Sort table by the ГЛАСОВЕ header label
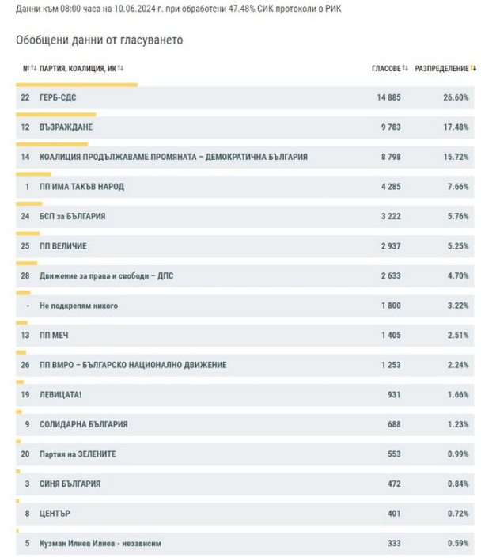The height and width of the screenshot is (558, 481). click(386, 69)
